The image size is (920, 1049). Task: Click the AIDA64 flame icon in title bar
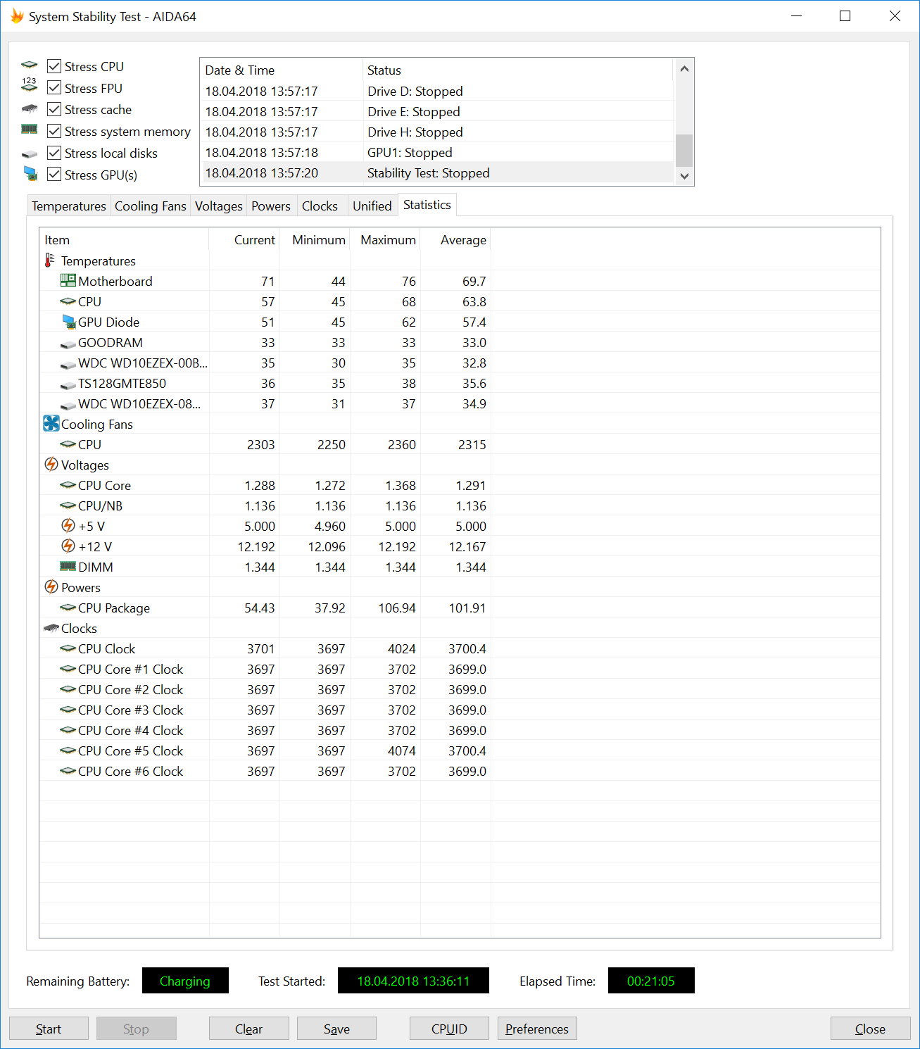pyautogui.click(x=17, y=15)
